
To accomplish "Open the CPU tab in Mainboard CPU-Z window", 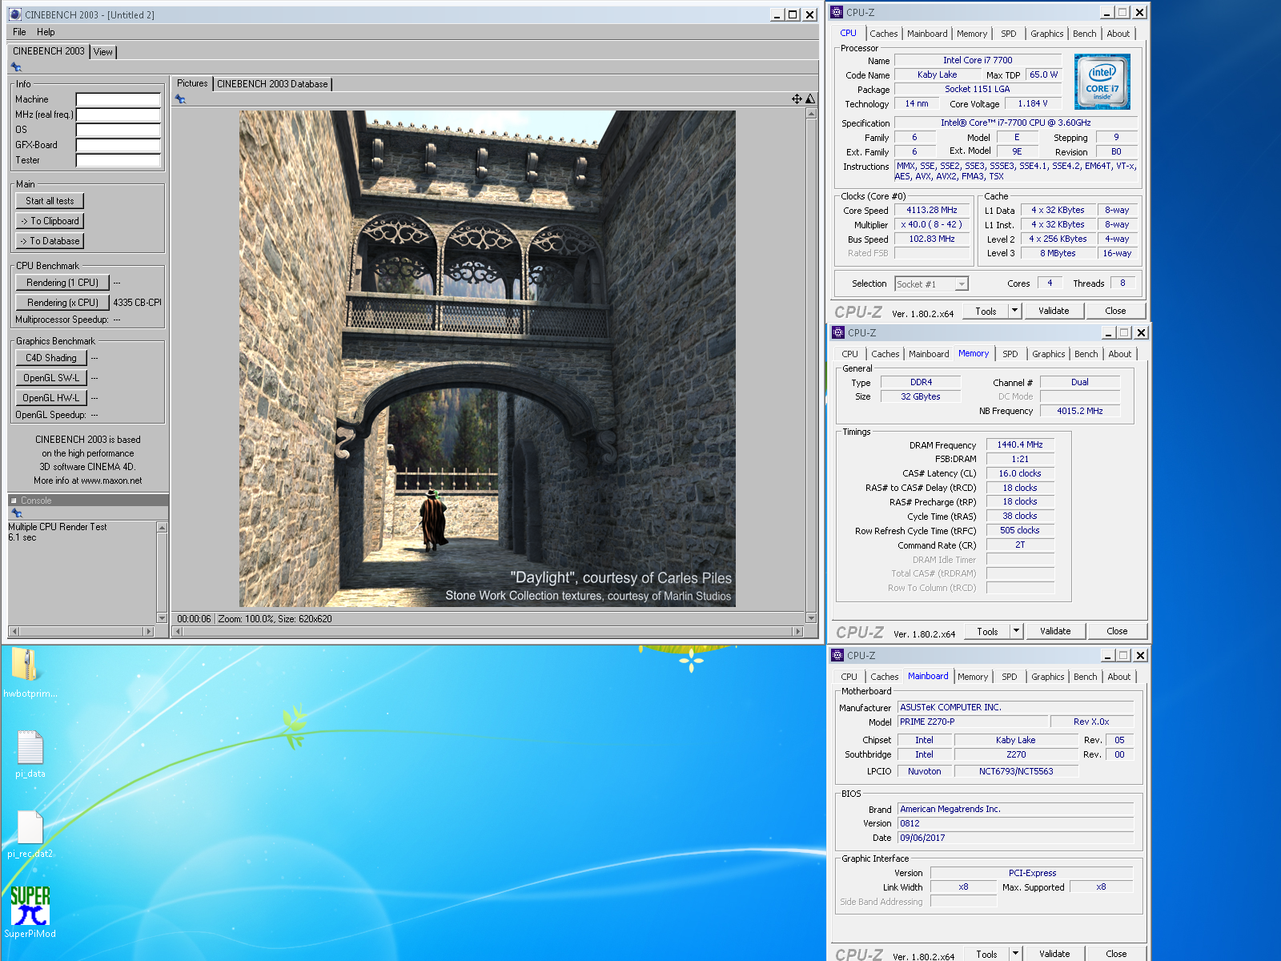I will tap(849, 677).
